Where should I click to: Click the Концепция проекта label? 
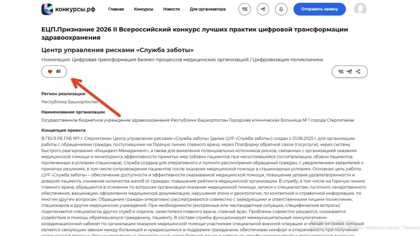pos(63,130)
